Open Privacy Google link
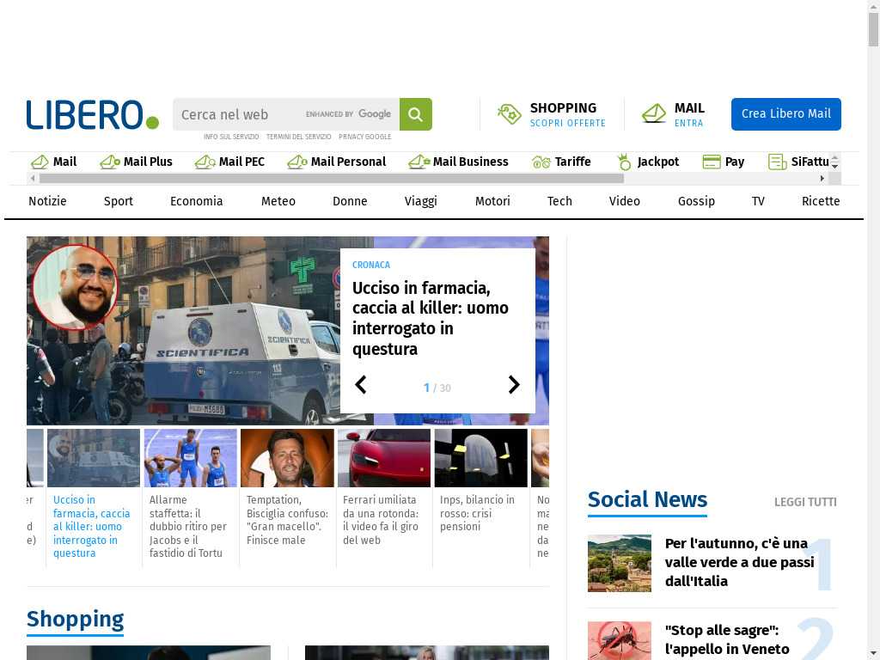The height and width of the screenshot is (660, 880). (x=364, y=137)
